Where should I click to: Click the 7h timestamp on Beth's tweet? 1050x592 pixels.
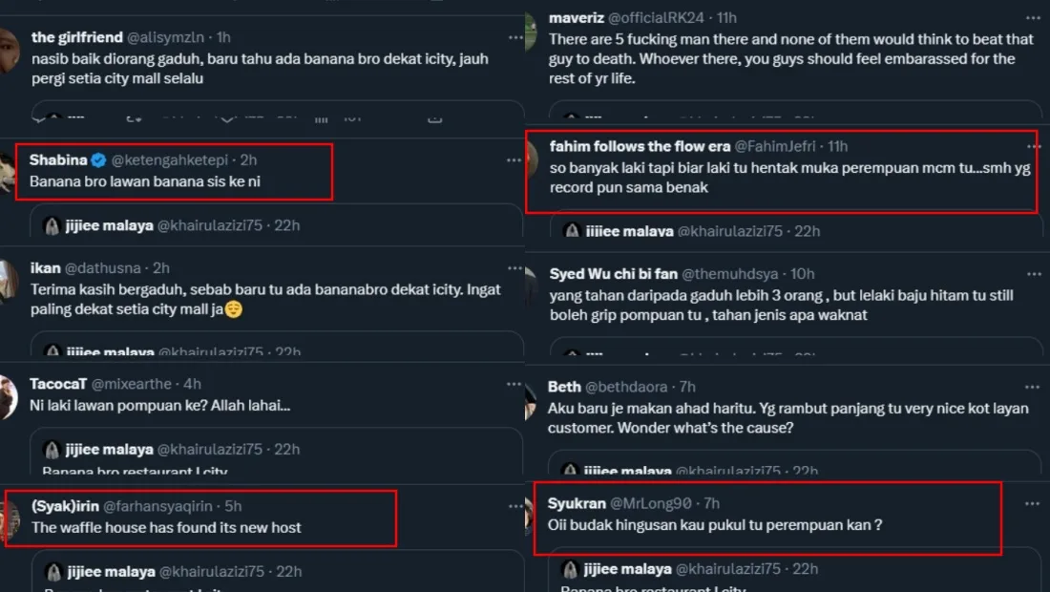click(x=687, y=387)
